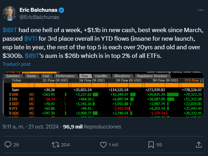This screenshot has width=208, height=156.
Task: Click Traducir post link
Action: coord(16,64)
